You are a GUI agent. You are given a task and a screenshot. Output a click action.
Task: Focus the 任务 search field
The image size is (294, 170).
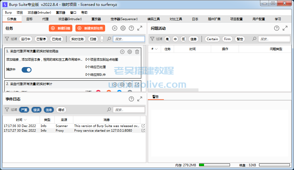129,39
